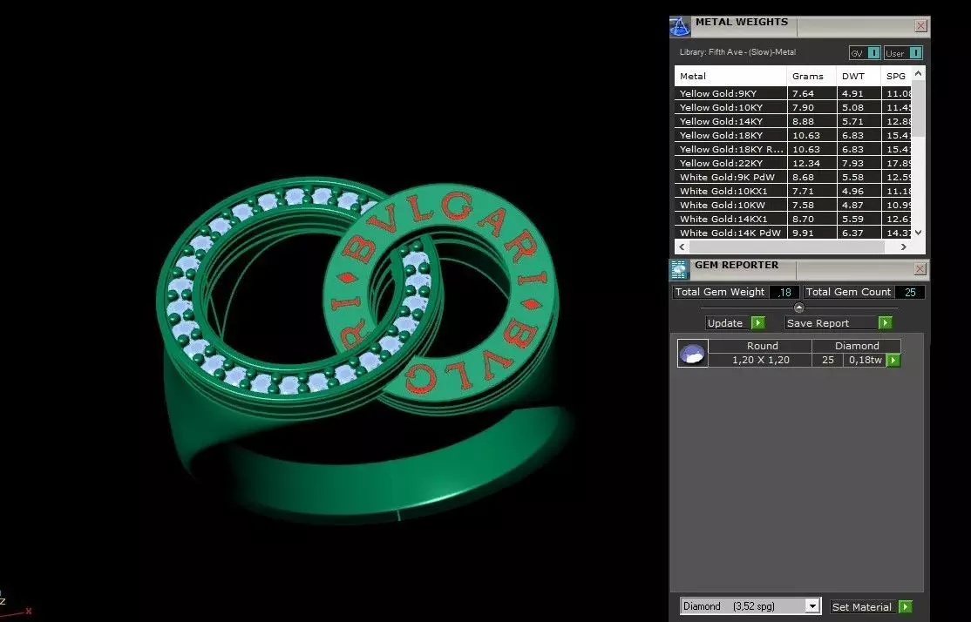The height and width of the screenshot is (622, 971).
Task: Click the 1,20 X 1,20 gem size cell
Action: (x=760, y=360)
